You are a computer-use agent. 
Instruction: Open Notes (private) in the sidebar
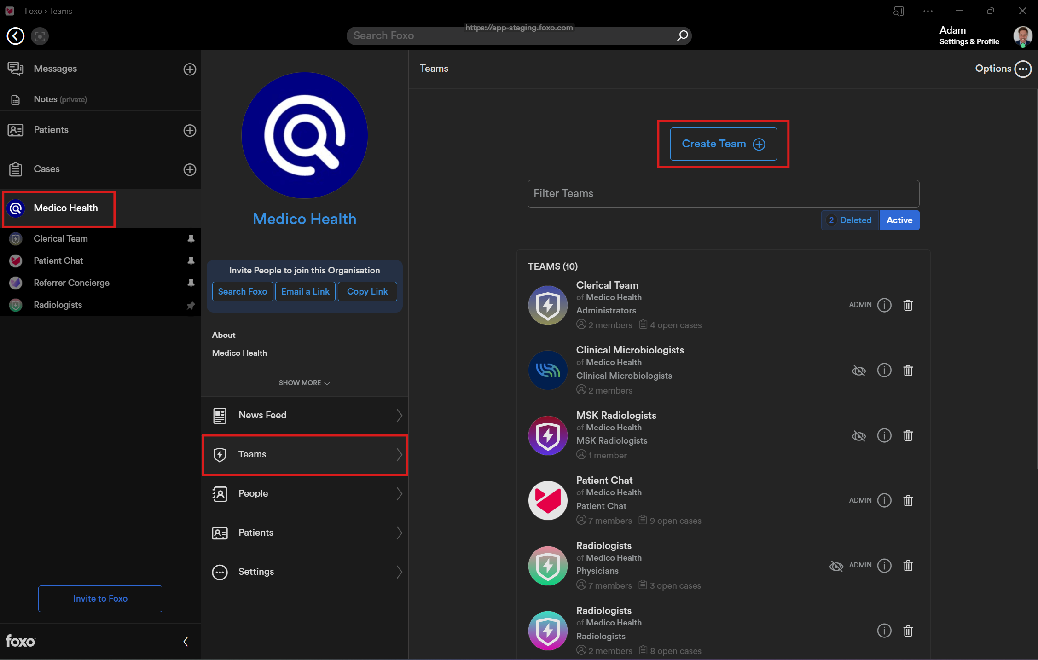coord(60,99)
